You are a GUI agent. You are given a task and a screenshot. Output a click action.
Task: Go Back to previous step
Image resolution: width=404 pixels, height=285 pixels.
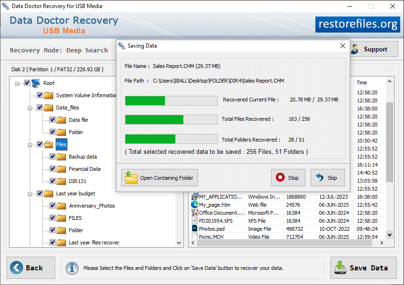pyautogui.click(x=31, y=268)
